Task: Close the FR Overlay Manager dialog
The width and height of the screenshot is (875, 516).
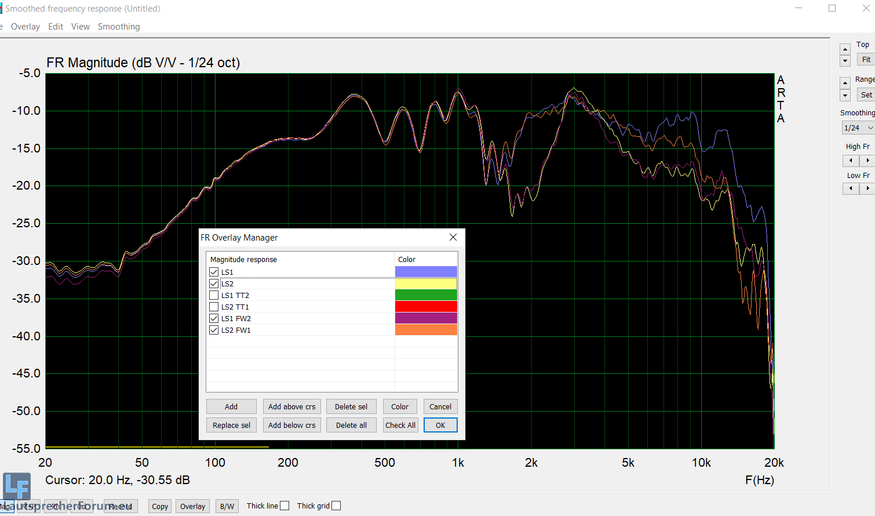Action: click(x=453, y=237)
